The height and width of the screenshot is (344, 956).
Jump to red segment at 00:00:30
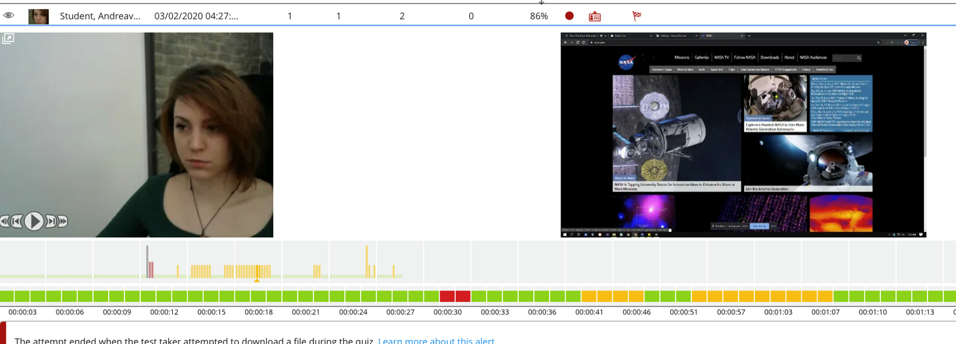tap(447, 296)
